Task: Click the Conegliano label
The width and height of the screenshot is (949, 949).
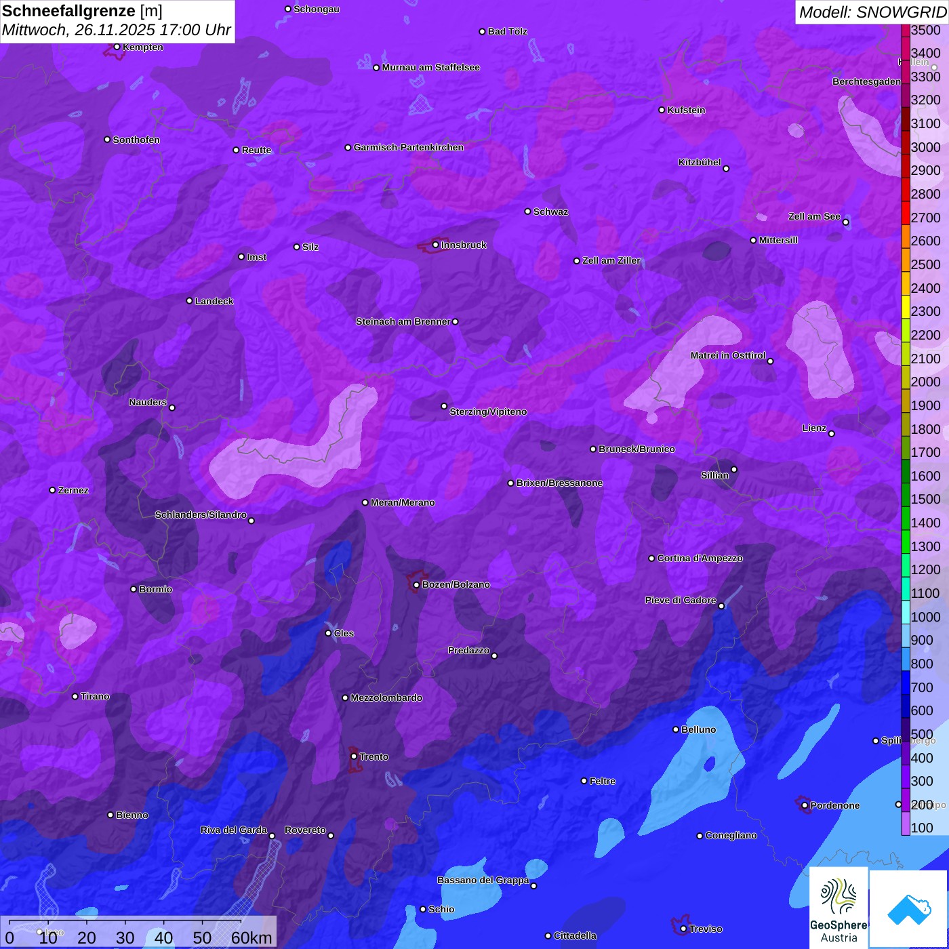Action: tap(731, 836)
